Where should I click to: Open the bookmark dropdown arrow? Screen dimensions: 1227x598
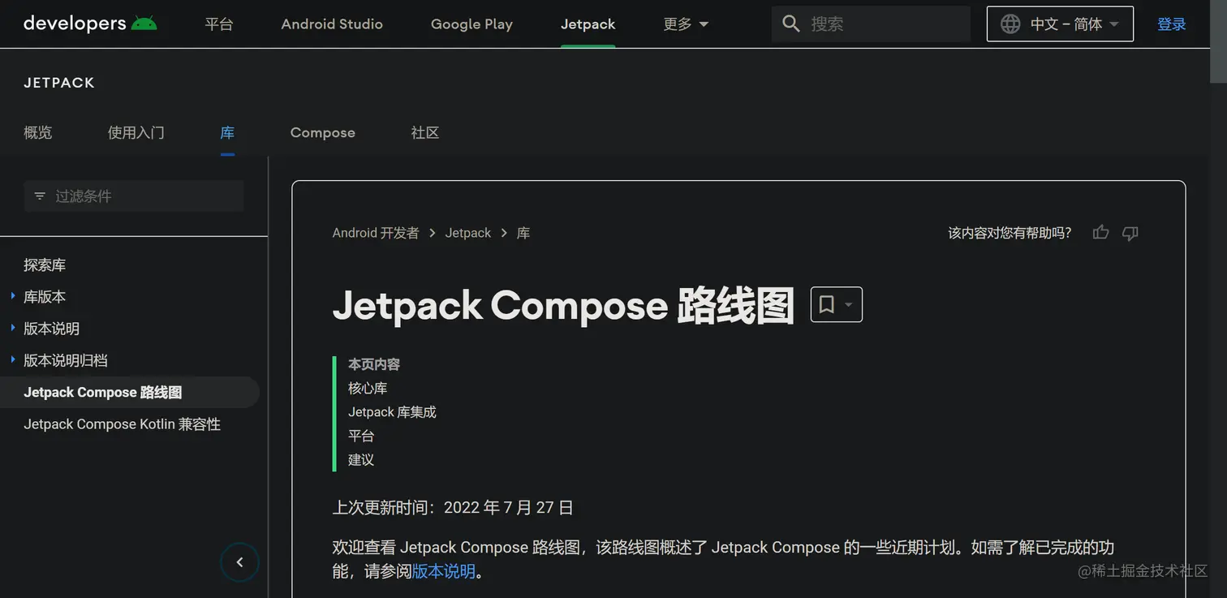pos(848,305)
